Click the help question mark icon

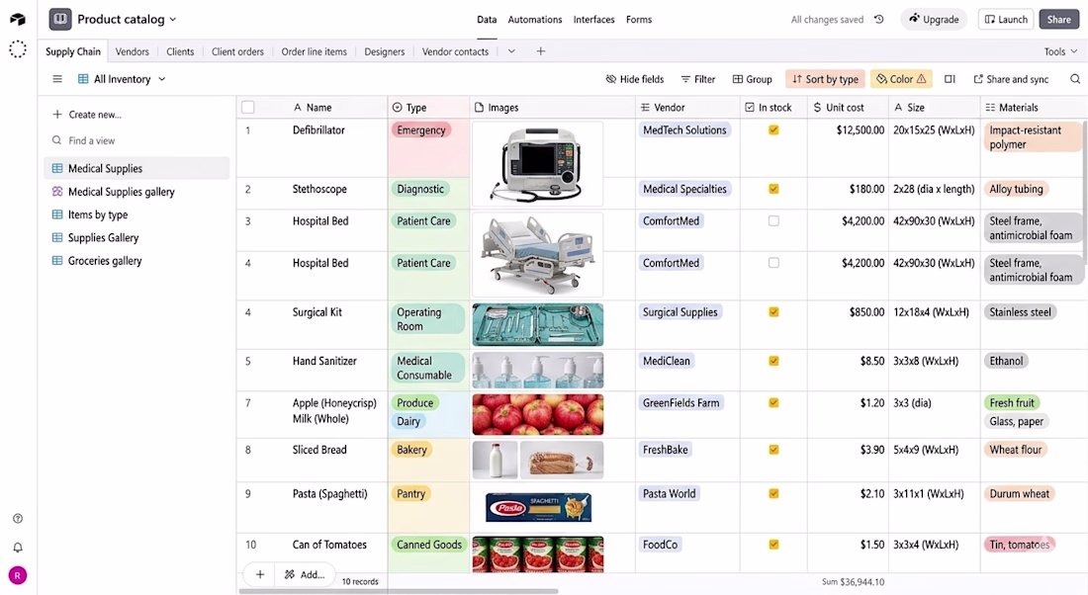tap(18, 519)
